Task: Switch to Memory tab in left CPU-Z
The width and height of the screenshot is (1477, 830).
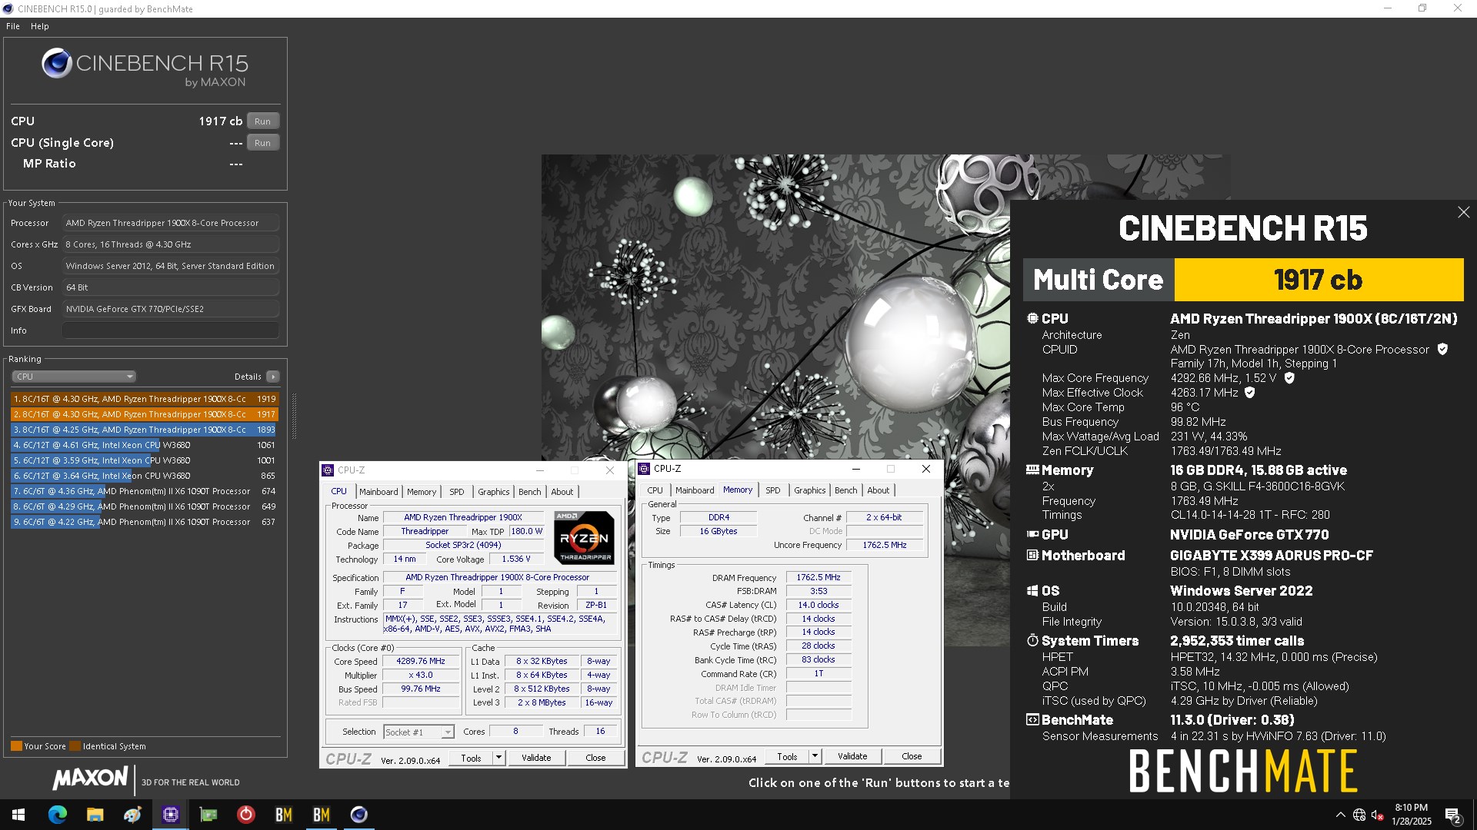Action: pos(422,492)
